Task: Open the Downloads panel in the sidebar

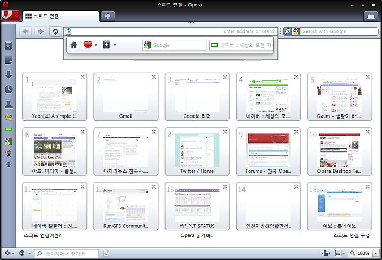Action: click(x=8, y=75)
